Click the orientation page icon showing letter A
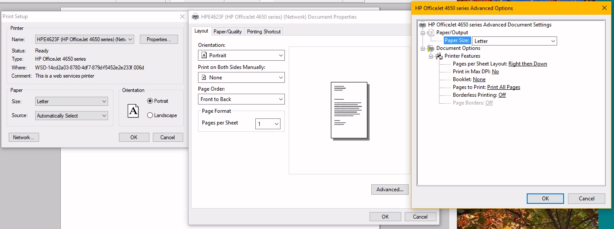 133,111
